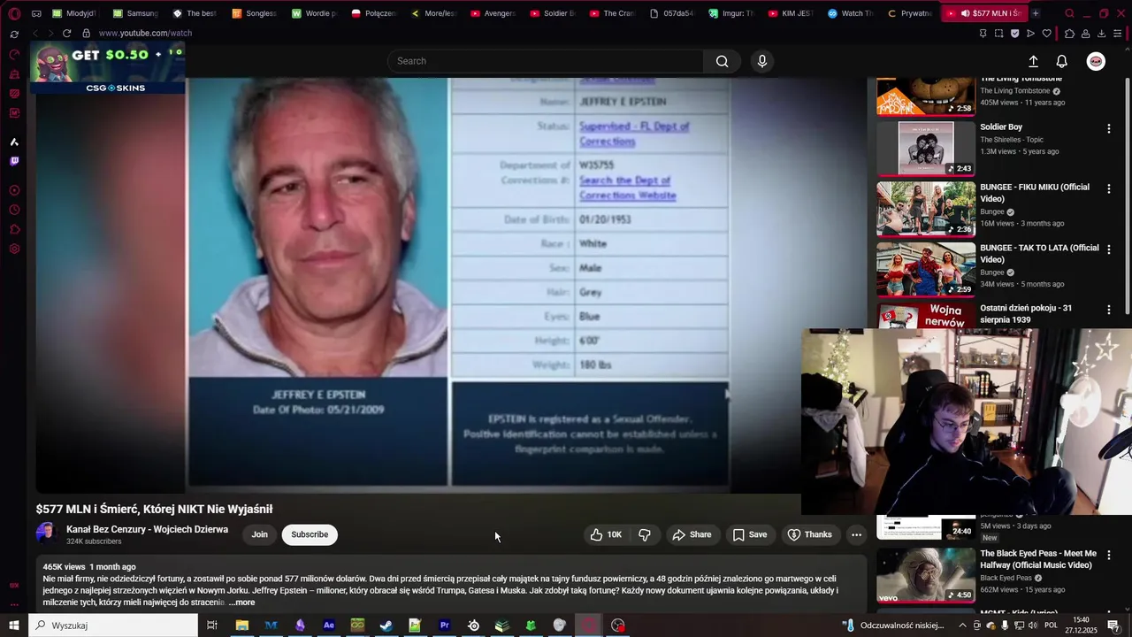Click the Share button under video

point(692,534)
